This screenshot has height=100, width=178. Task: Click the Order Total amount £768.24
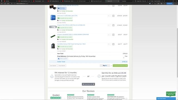coord(125,62)
